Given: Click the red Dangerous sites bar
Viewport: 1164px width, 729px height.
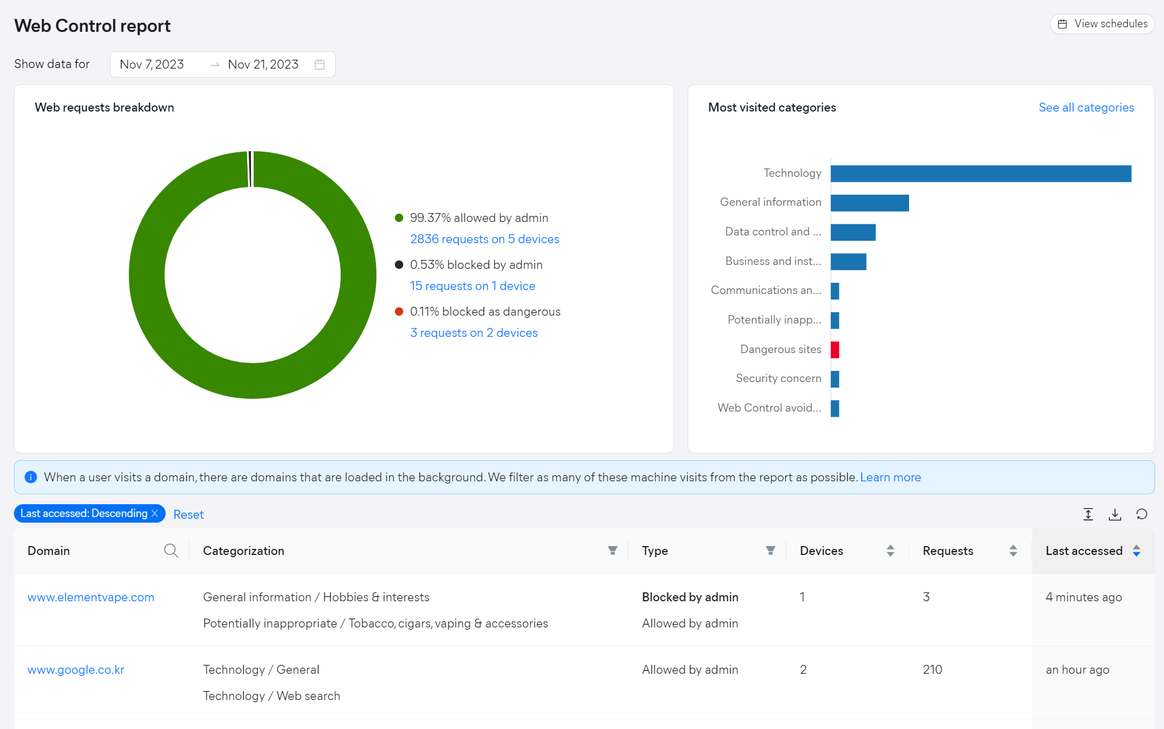Looking at the screenshot, I should click(x=835, y=350).
